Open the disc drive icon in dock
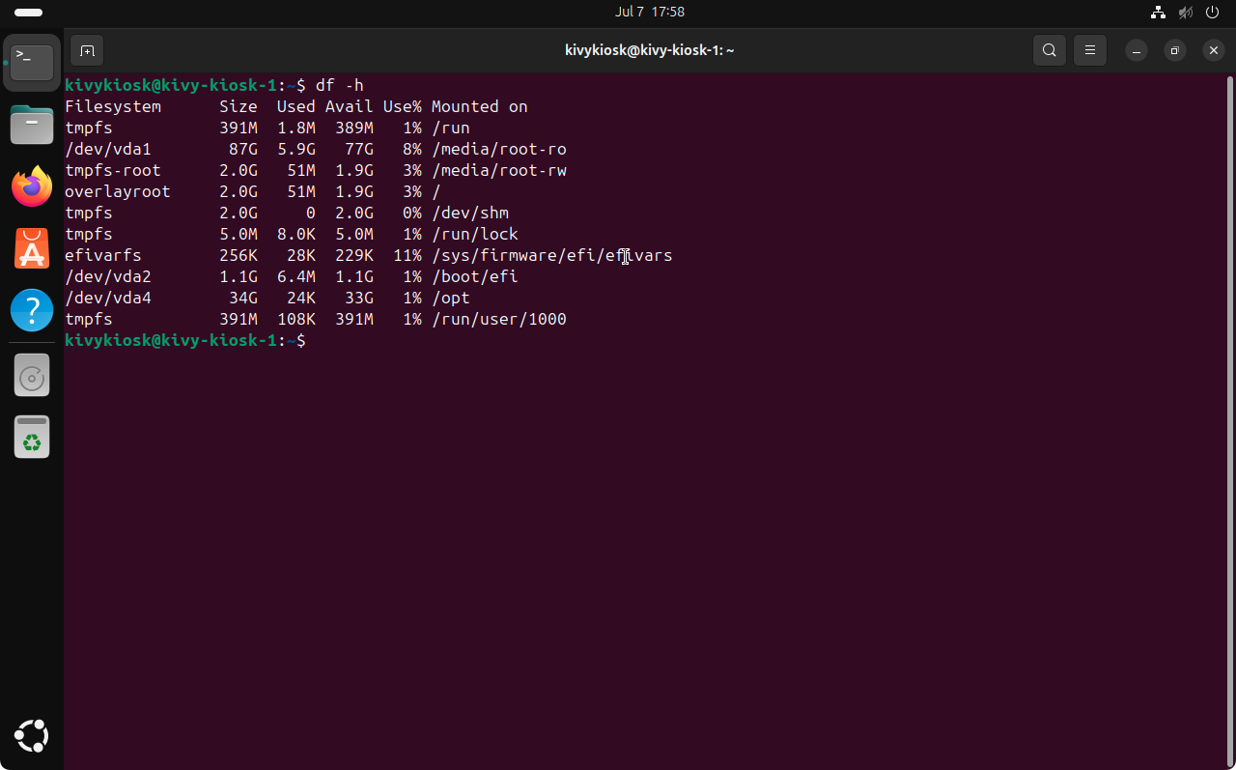The width and height of the screenshot is (1236, 770). (x=32, y=376)
